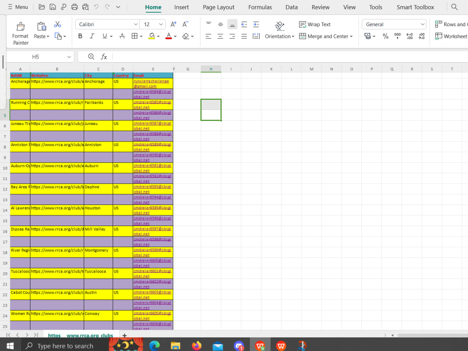Screen dimensions: 468x351
Task: Click the Rows and Columns button
Action: tap(451, 24)
